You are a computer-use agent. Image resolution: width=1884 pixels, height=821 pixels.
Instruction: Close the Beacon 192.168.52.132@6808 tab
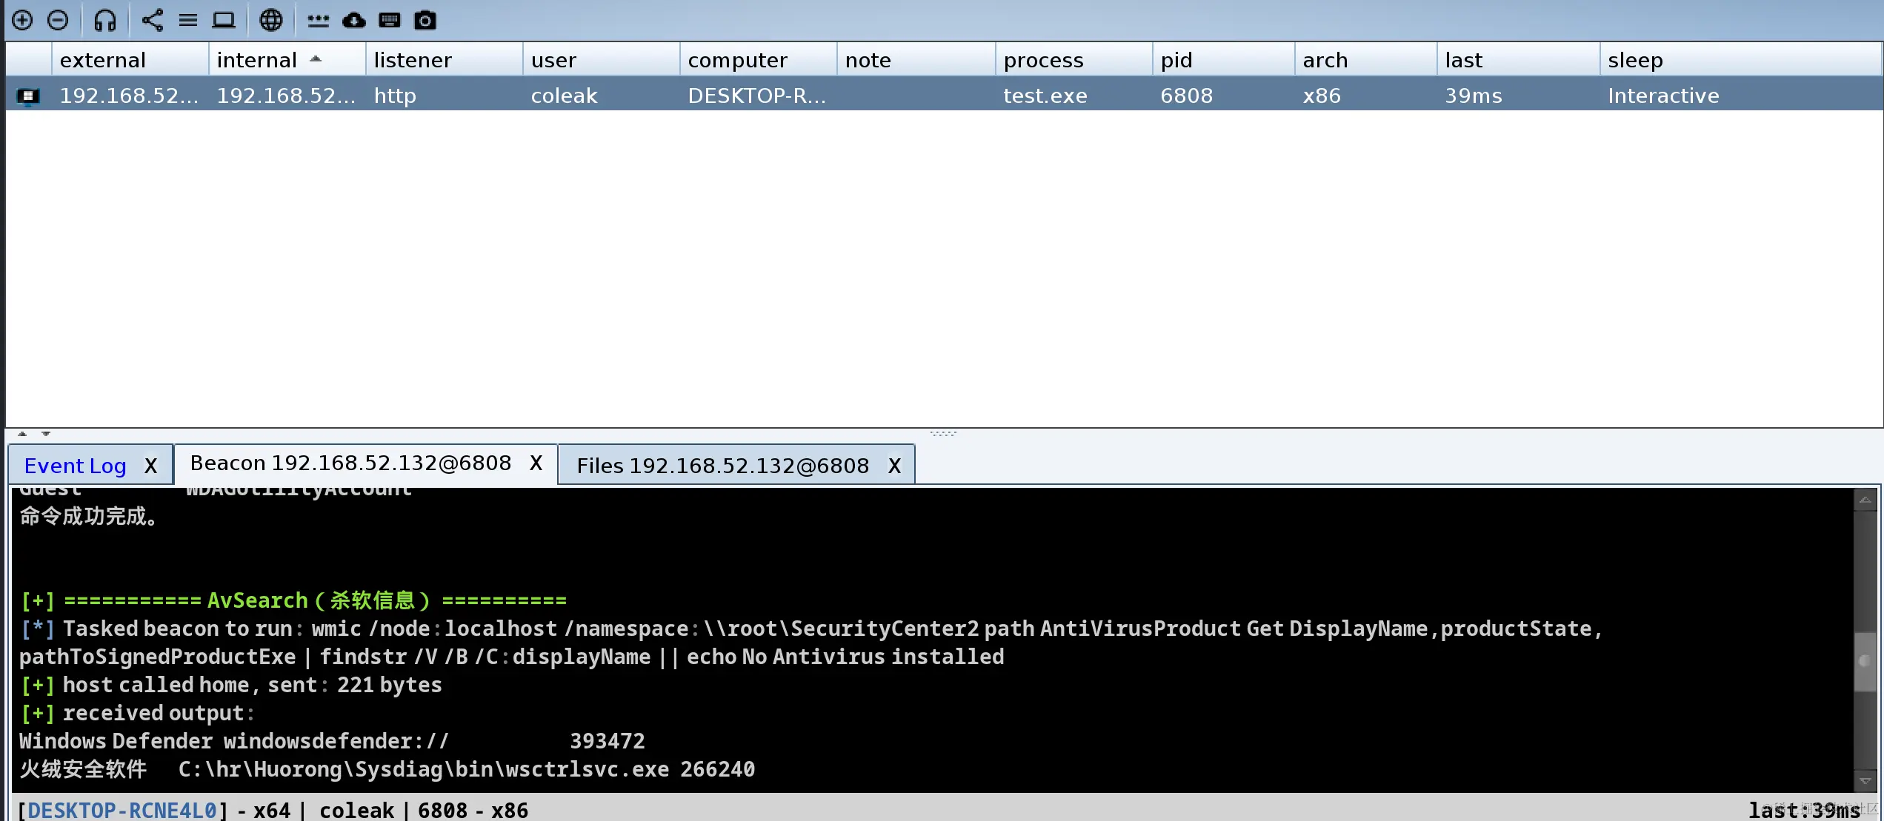pos(536,463)
